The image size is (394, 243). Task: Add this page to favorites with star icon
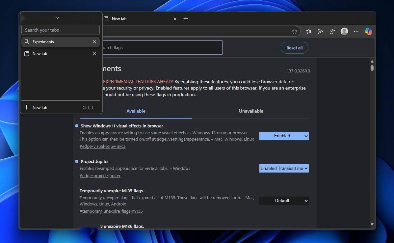point(295,31)
